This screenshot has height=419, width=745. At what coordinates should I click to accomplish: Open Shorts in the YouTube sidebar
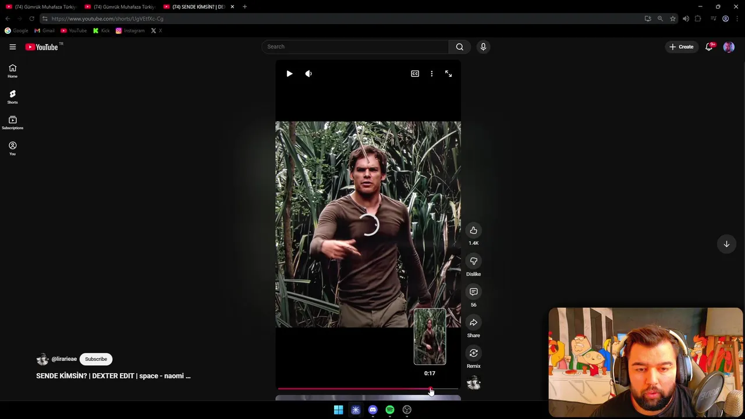tap(12, 97)
